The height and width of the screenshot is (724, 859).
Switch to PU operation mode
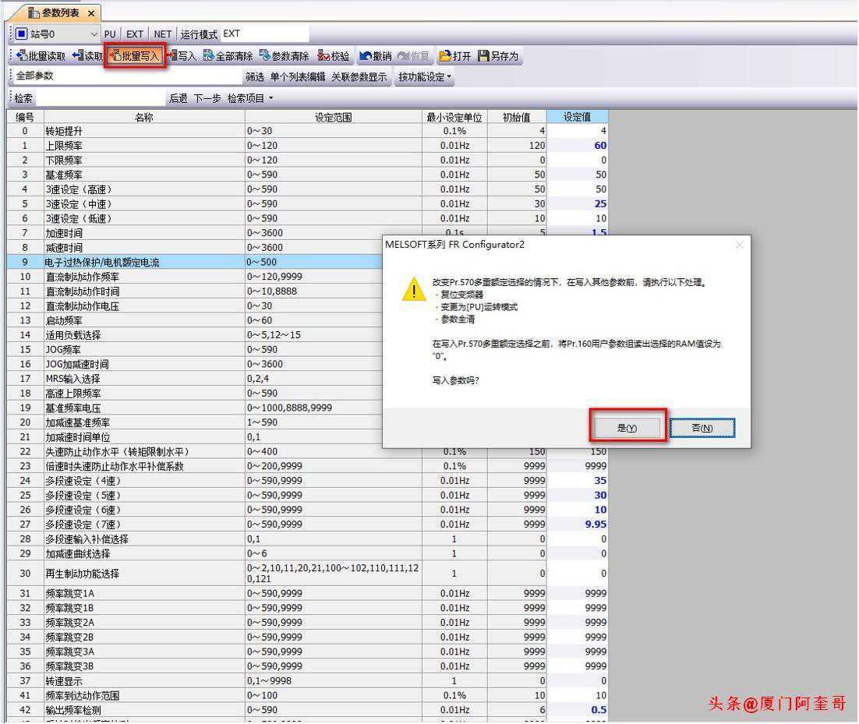(x=110, y=34)
